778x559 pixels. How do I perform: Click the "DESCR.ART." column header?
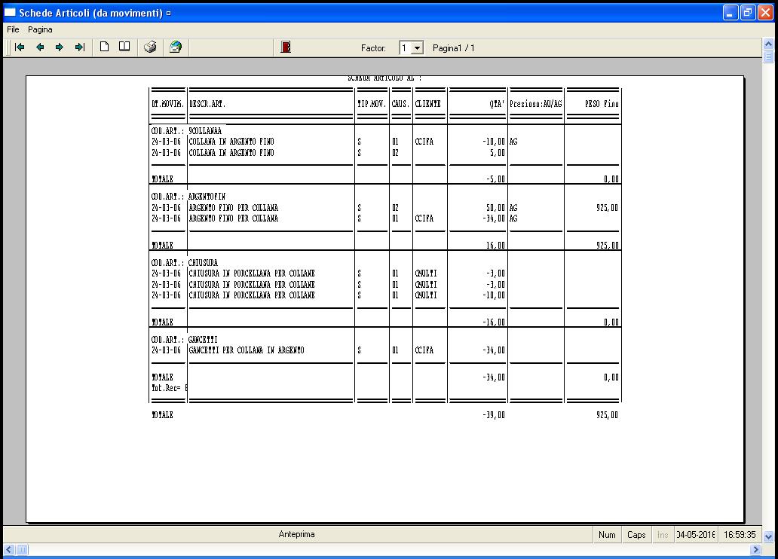(207, 104)
